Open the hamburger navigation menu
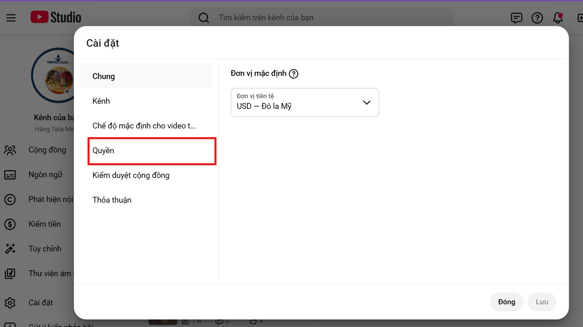This screenshot has height=327, width=583. 11,18
